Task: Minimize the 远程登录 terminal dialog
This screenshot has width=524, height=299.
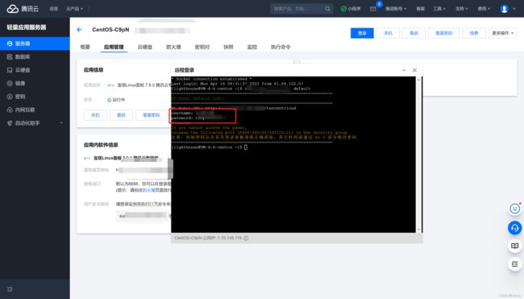Action: (x=404, y=70)
